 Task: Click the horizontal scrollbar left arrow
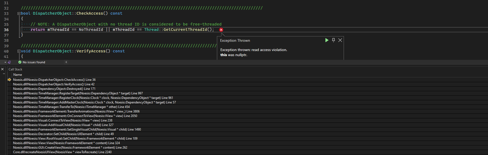tap(66, 62)
